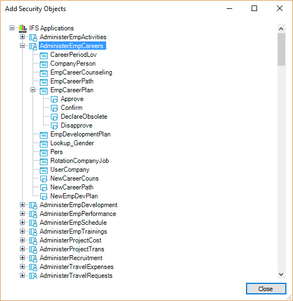Image resolution: width=293 pixels, height=301 pixels.
Task: Click the Approve action icon
Action: coord(54,99)
